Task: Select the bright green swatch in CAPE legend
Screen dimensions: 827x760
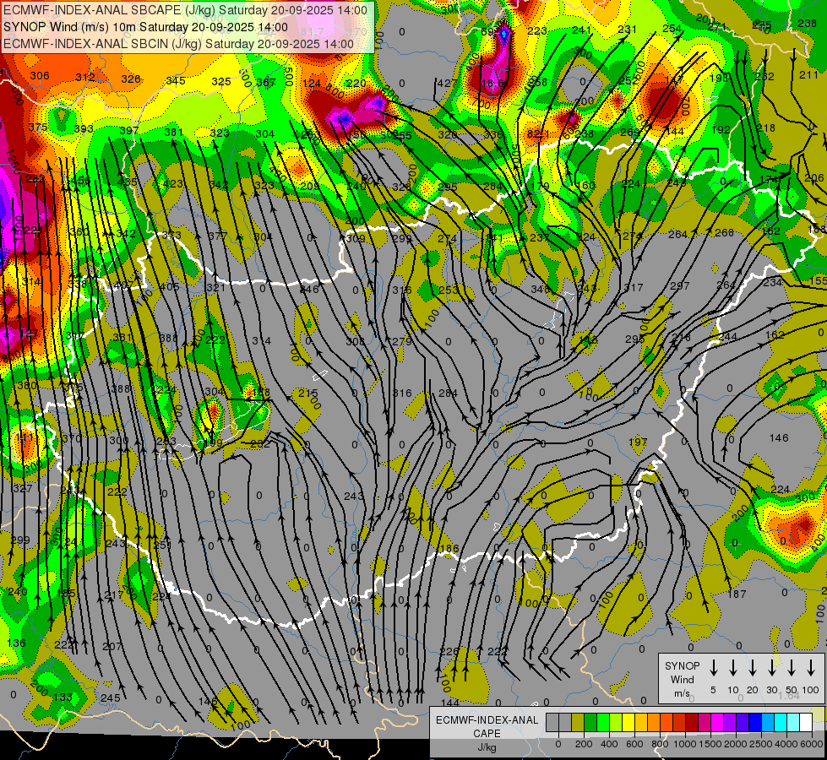Action: coord(603,722)
